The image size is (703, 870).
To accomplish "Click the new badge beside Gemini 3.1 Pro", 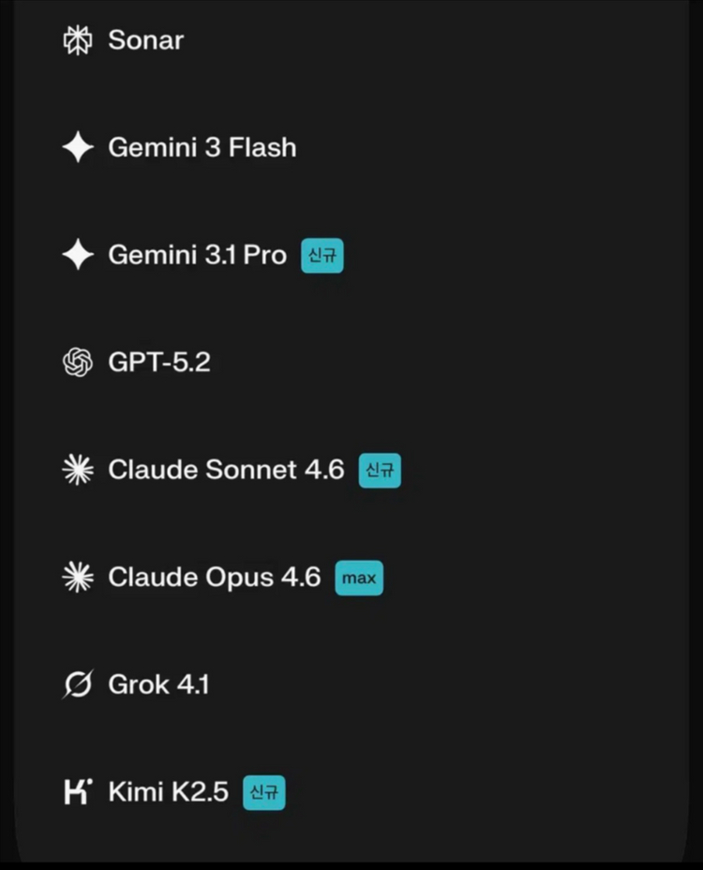I will (322, 256).
